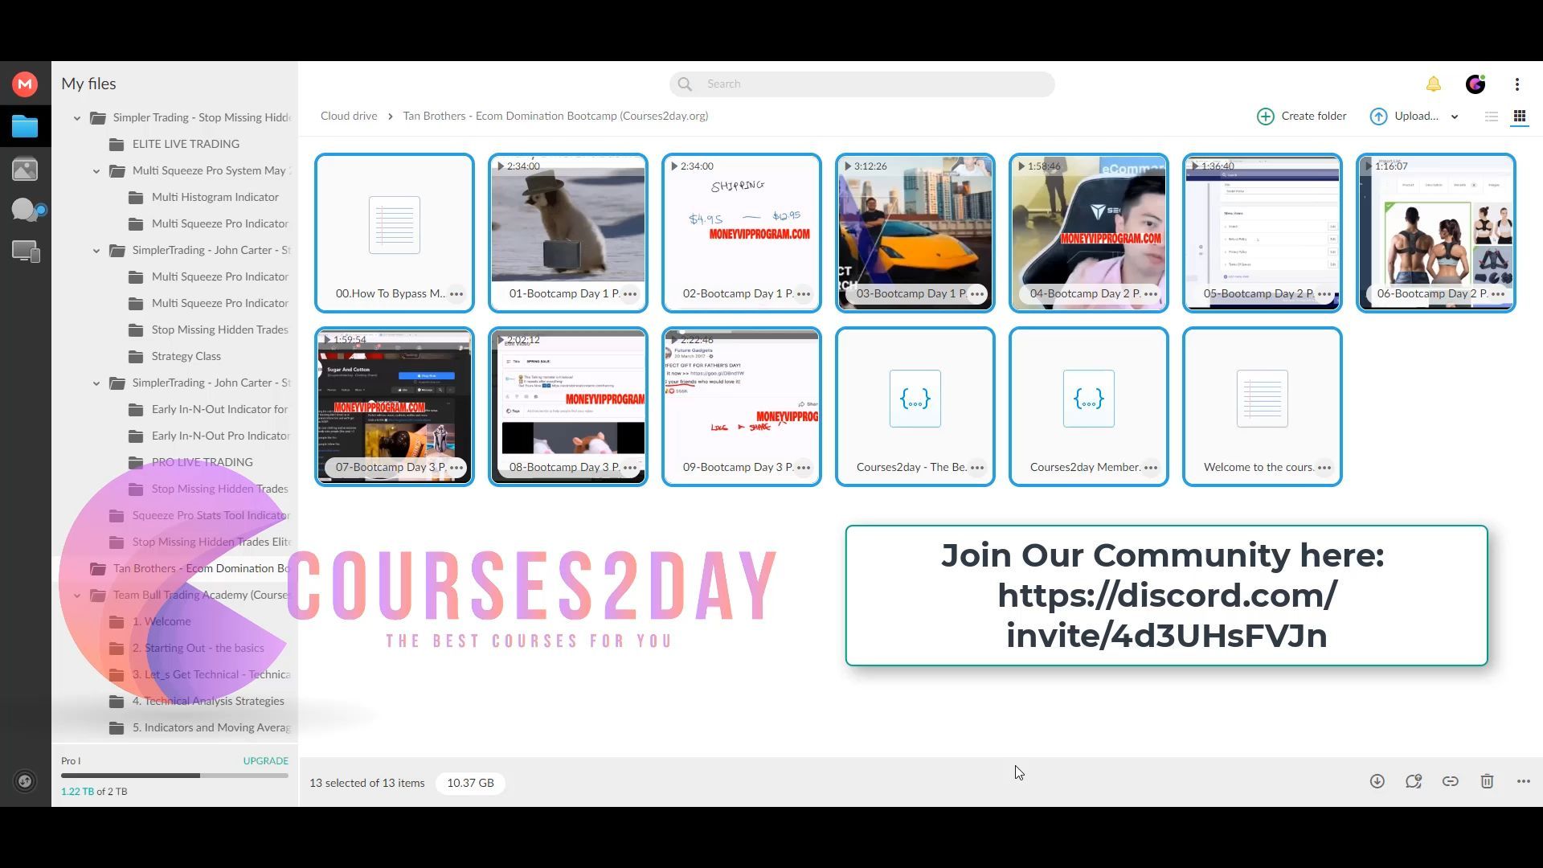Open options for 01-Bootcamp Day 1 video

coord(630,294)
